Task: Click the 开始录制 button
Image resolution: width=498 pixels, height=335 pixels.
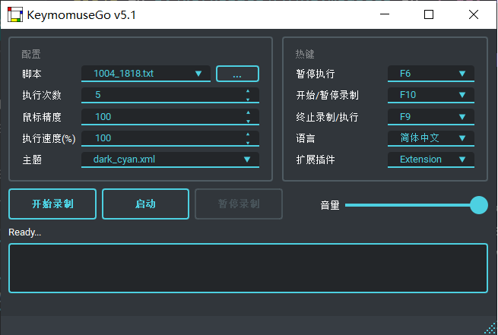Action: click(52, 204)
